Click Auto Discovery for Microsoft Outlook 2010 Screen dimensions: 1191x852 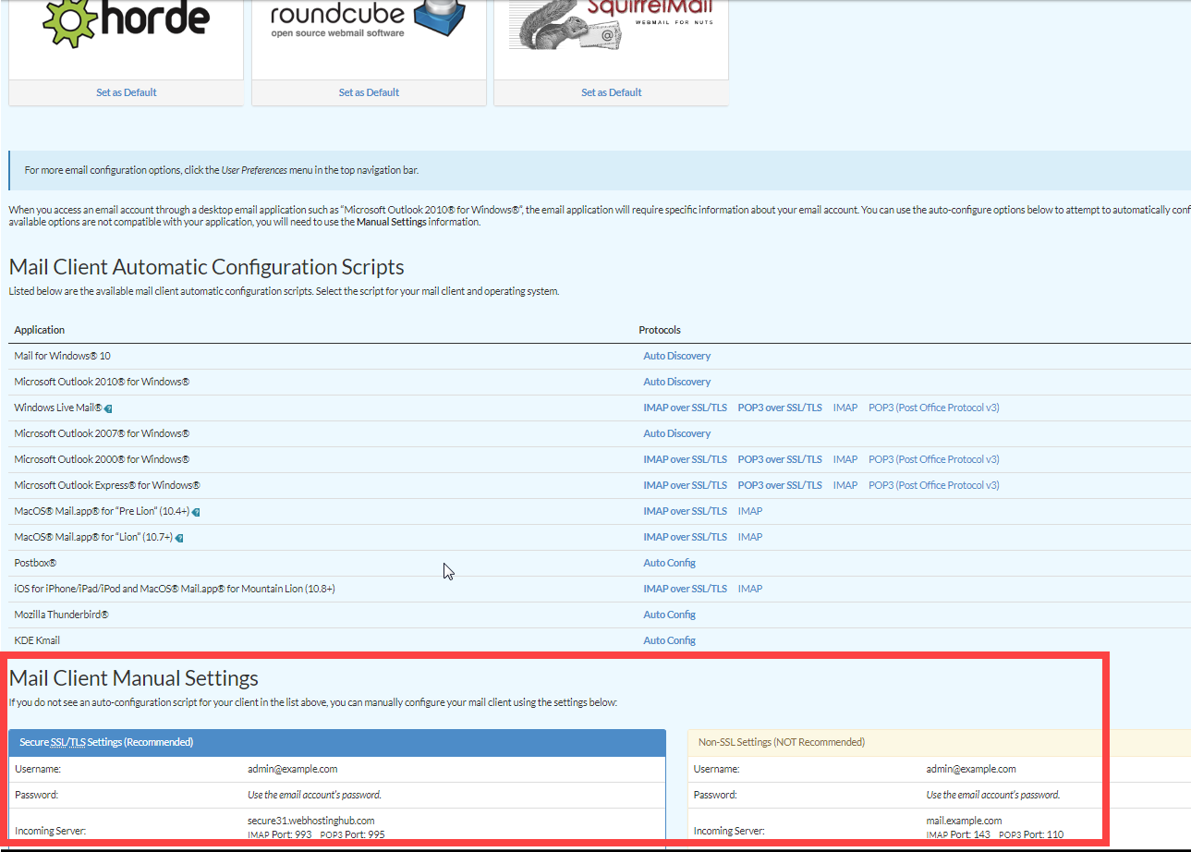(676, 382)
